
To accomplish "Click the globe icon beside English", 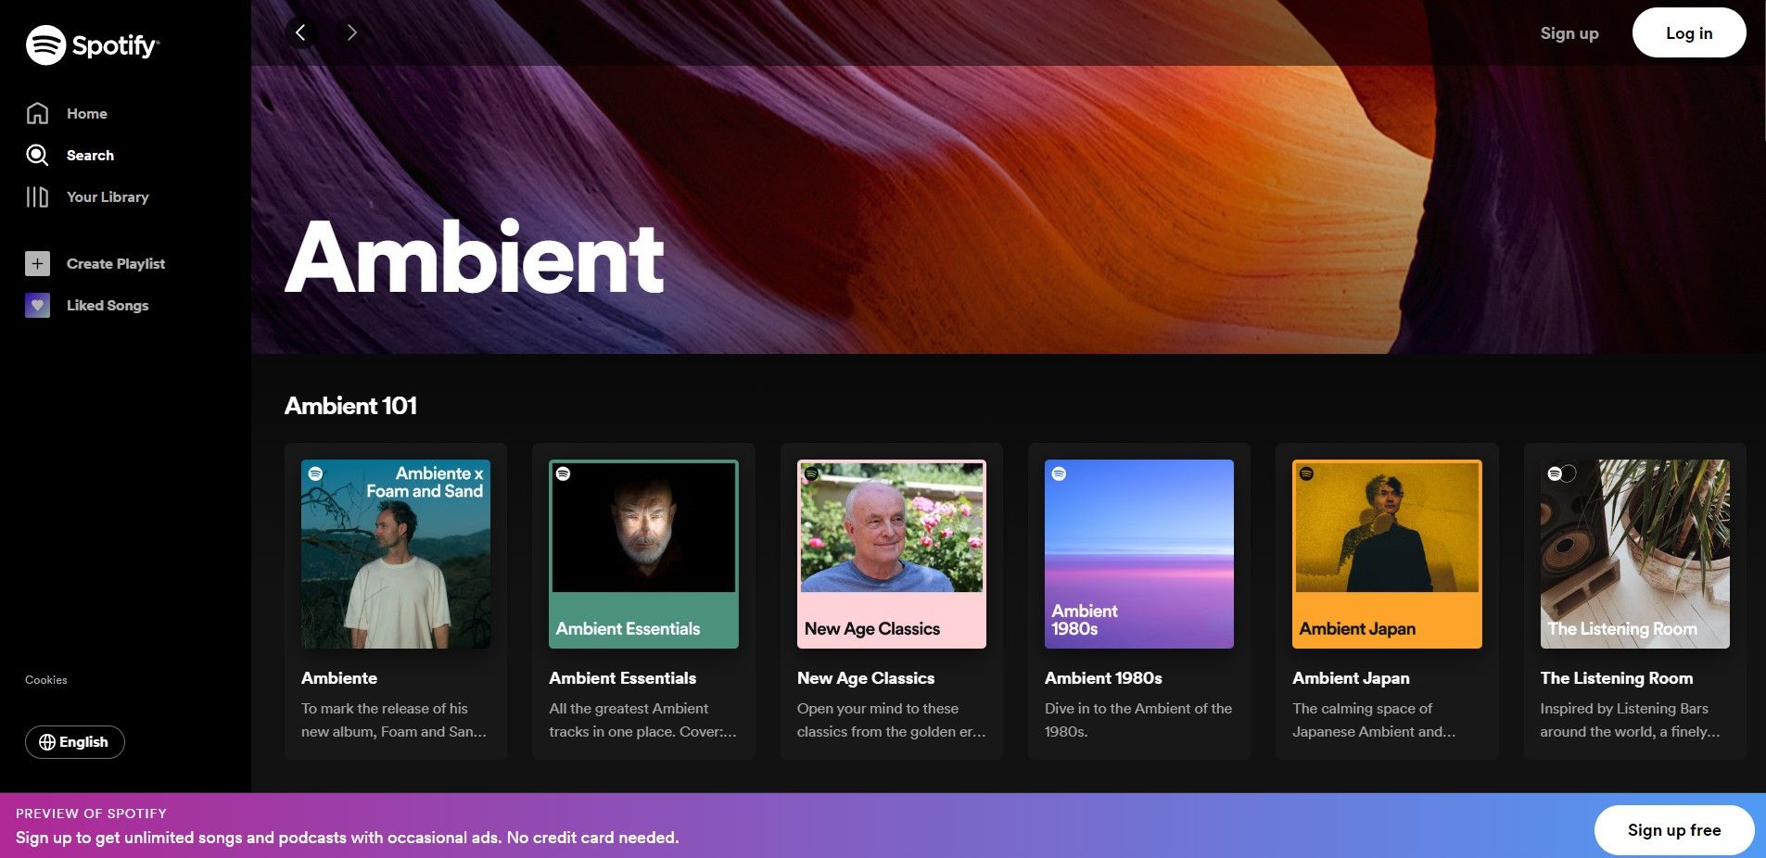I will coord(47,742).
